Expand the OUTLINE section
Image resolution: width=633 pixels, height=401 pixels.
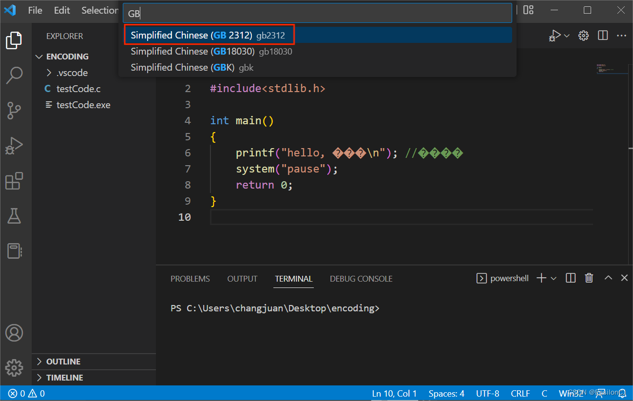pos(94,362)
